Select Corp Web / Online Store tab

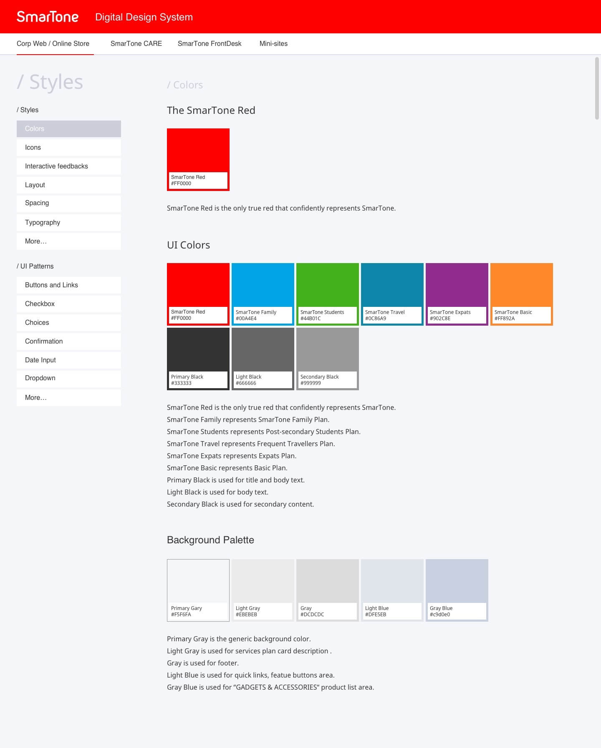pos(53,44)
